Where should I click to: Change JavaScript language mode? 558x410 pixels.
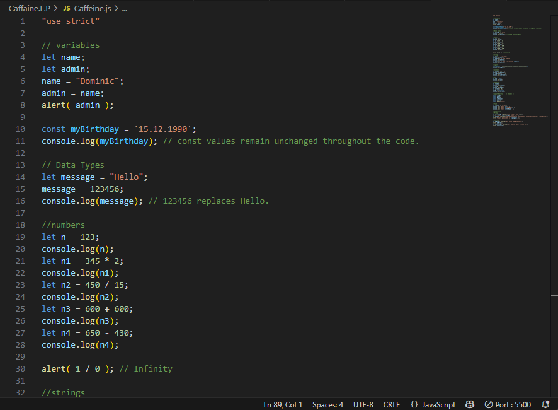pos(438,404)
